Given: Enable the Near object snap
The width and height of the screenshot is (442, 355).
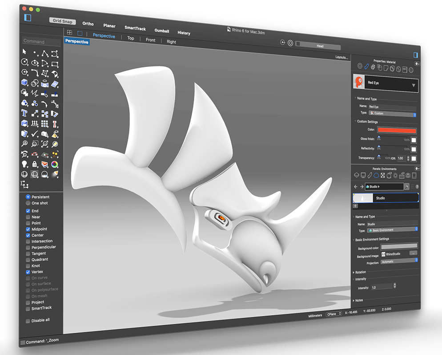Looking at the screenshot, I should click(x=28, y=217).
